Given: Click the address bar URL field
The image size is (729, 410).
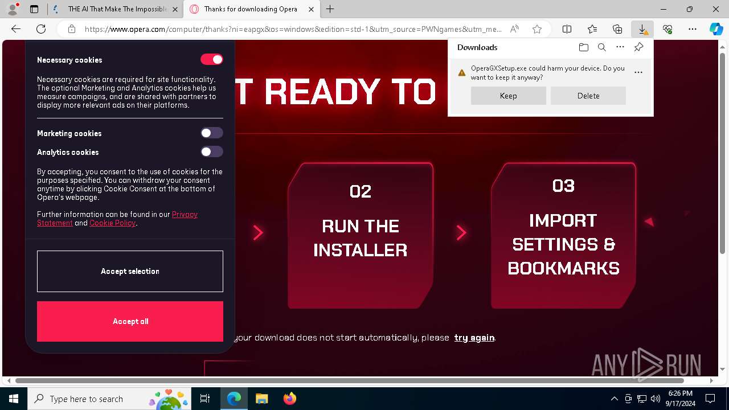Looking at the screenshot, I should (x=293, y=29).
